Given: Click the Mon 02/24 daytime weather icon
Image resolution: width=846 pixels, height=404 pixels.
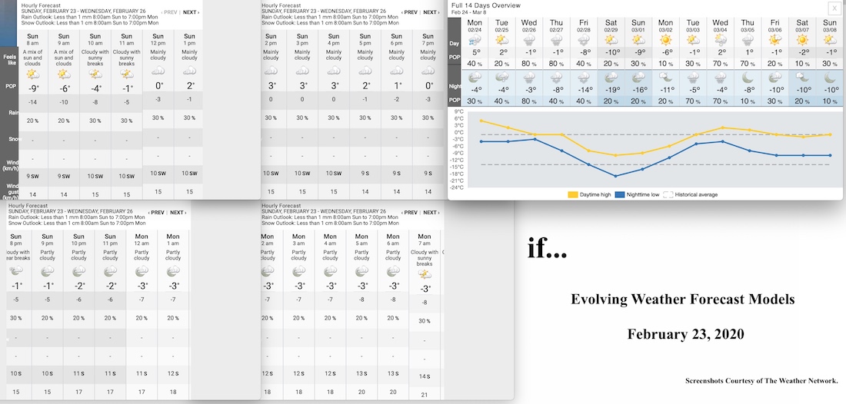Looking at the screenshot, I should pos(475,40).
